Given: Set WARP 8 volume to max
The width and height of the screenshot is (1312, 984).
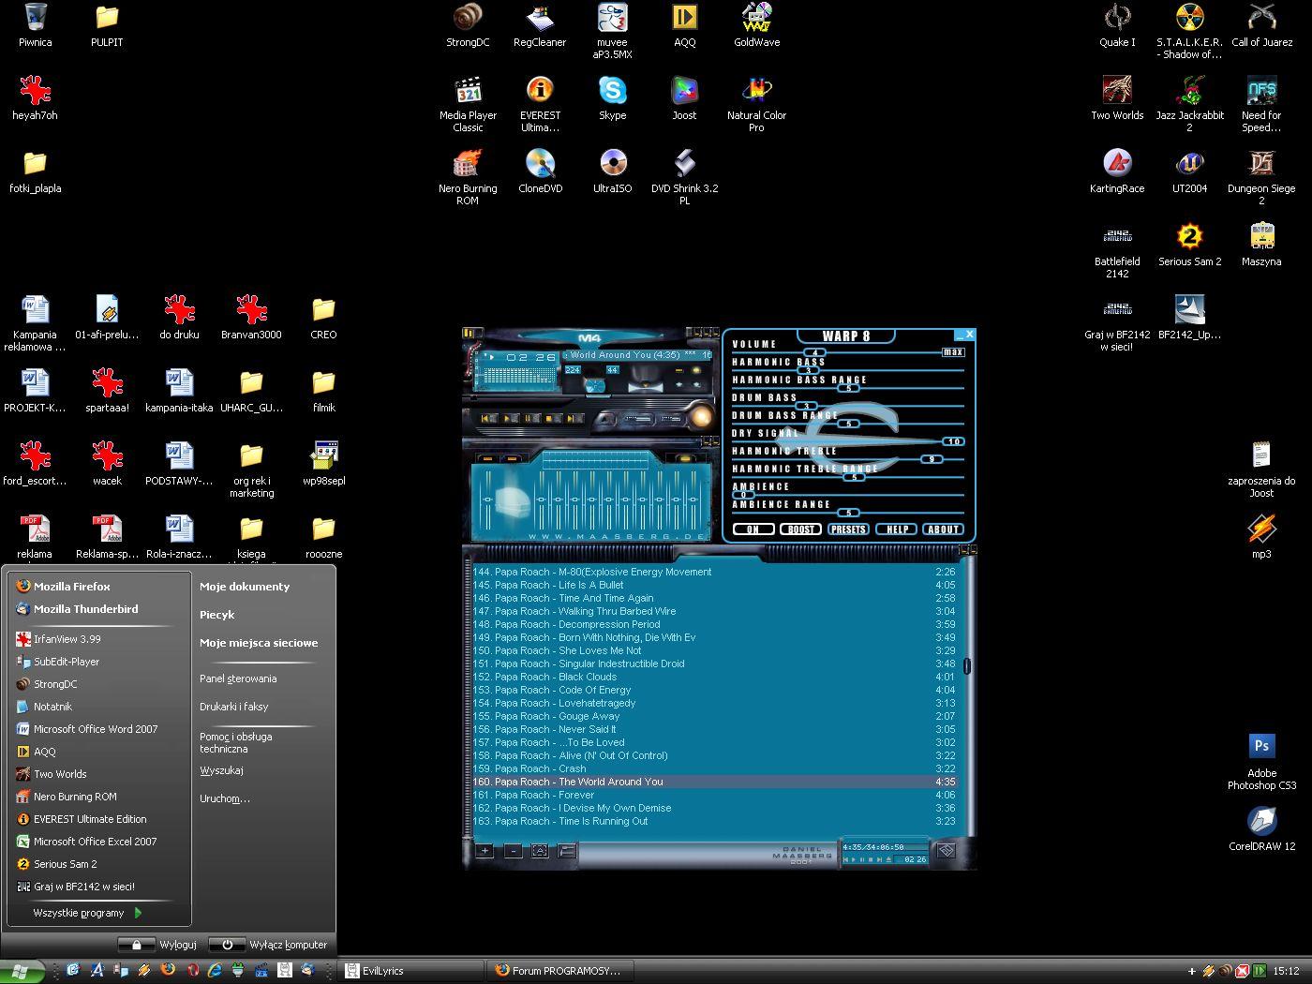Looking at the screenshot, I should pos(953,352).
